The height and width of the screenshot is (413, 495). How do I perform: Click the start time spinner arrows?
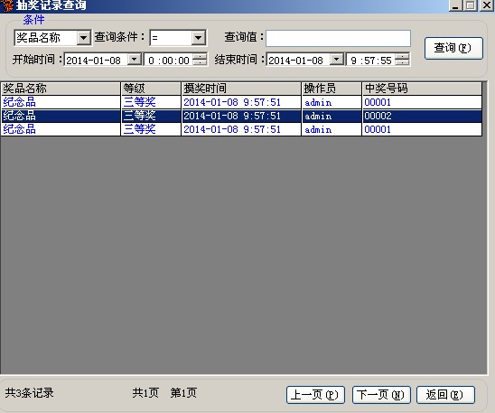(x=200, y=59)
